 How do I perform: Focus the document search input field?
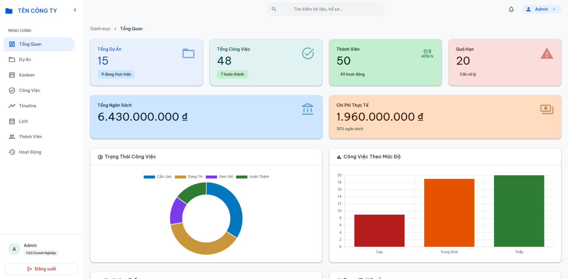click(x=325, y=9)
